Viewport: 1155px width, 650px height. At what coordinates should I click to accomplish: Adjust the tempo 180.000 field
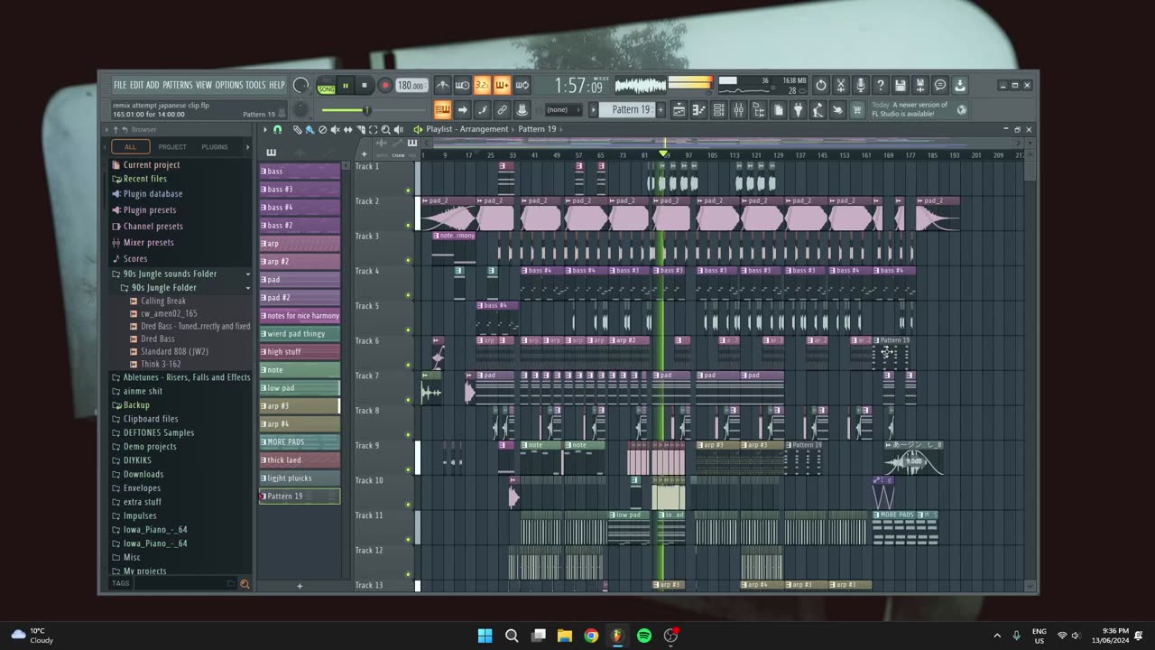411,86
